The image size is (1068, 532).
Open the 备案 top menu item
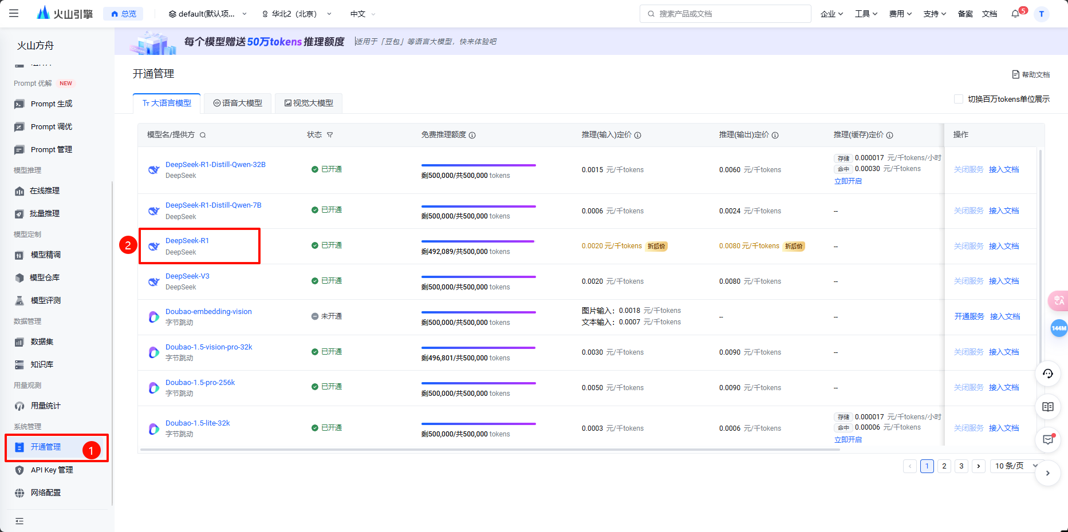(x=965, y=14)
